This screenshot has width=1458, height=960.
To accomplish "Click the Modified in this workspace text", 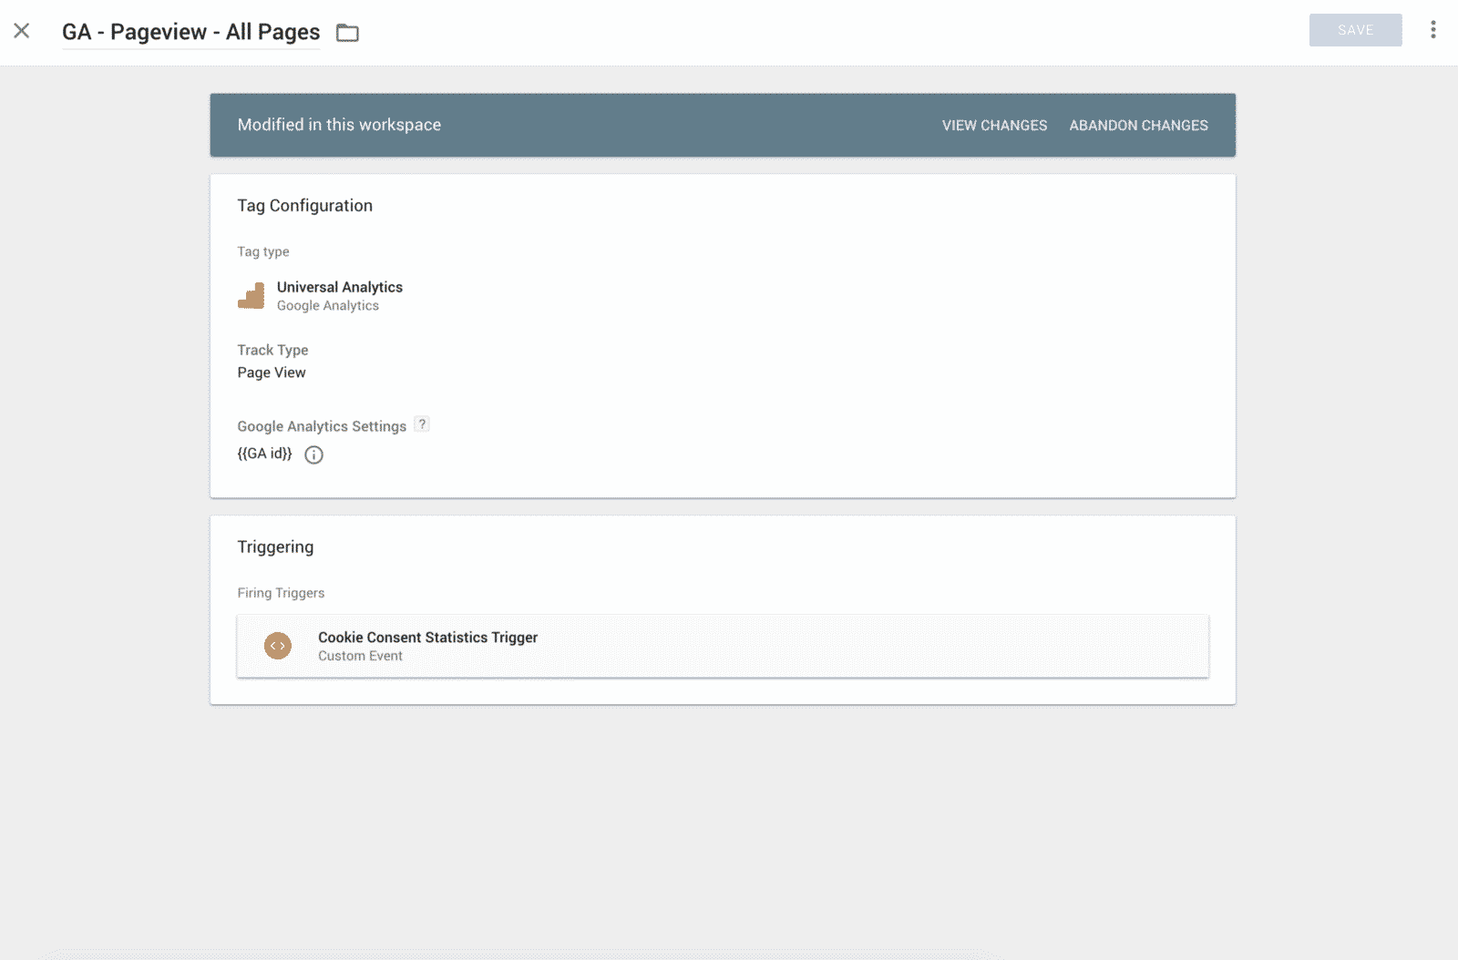I will 339,125.
